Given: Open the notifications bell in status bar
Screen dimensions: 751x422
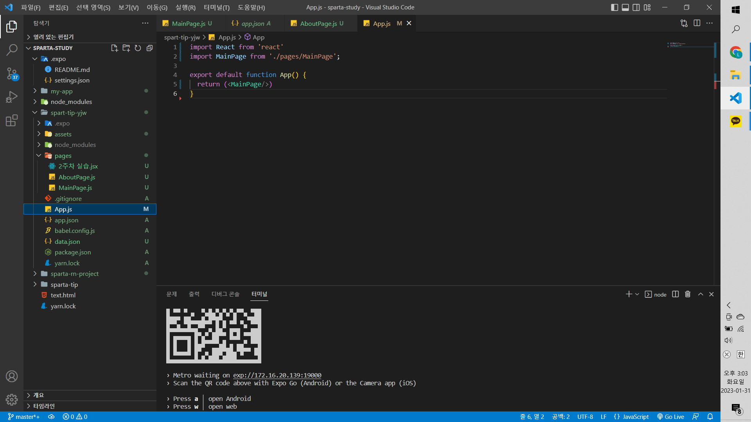Looking at the screenshot, I should pos(710,417).
